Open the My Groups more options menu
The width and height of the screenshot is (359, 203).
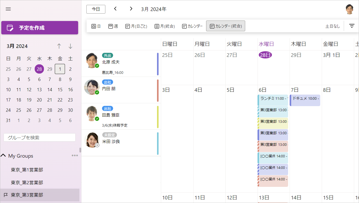(x=75, y=155)
